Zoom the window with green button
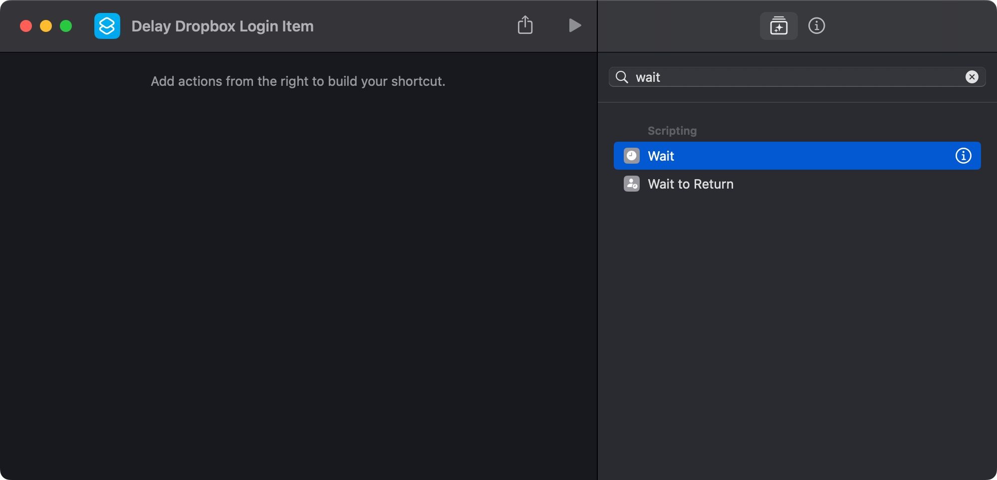997x480 pixels. point(66,26)
